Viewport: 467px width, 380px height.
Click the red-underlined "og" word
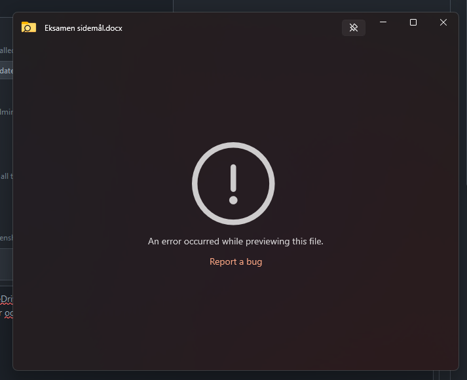tap(9, 313)
